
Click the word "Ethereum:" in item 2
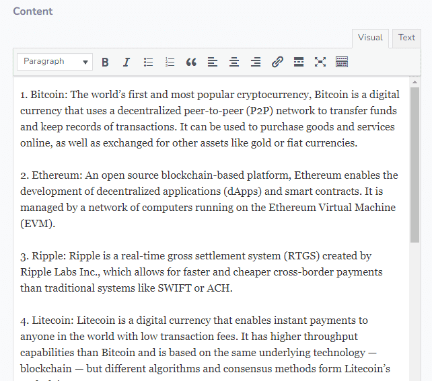(57, 175)
